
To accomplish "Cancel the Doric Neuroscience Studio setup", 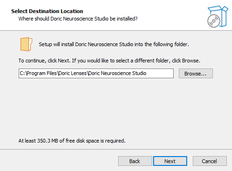I will coord(210,161).
